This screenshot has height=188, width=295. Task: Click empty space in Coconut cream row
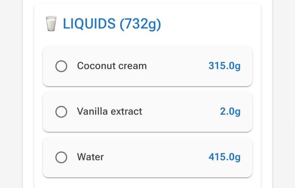click(177, 66)
